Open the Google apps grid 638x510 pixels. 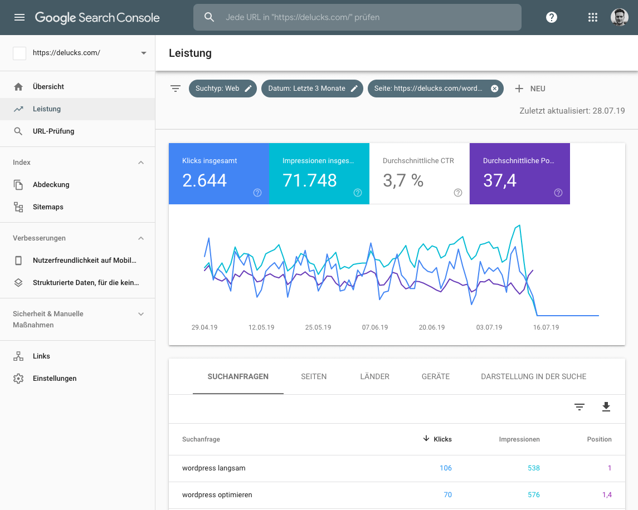(592, 17)
